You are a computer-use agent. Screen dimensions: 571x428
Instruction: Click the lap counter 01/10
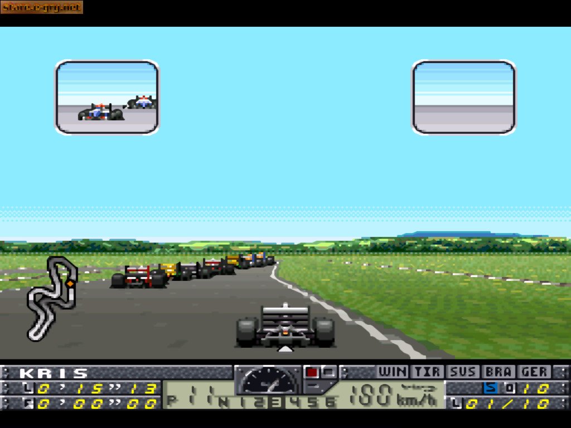coord(506,403)
